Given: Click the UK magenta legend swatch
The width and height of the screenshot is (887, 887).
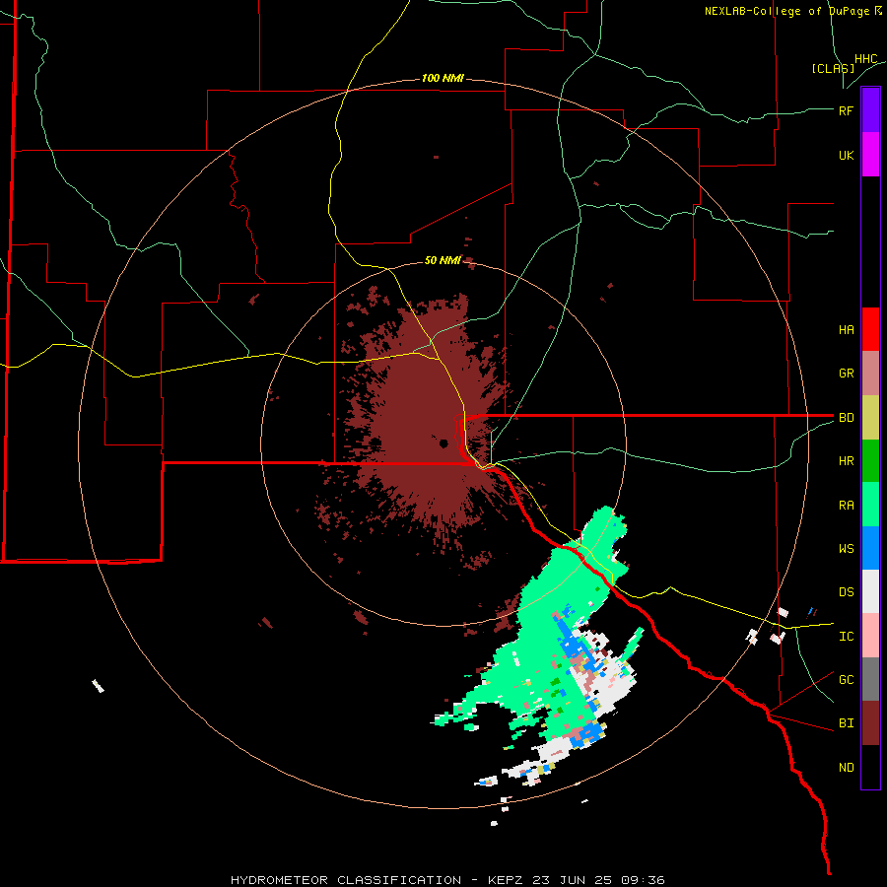Looking at the screenshot, I should pos(870,155).
